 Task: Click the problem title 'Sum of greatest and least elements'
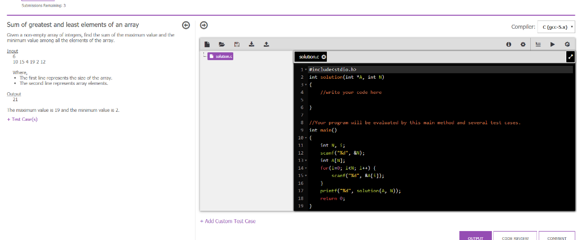click(x=73, y=25)
